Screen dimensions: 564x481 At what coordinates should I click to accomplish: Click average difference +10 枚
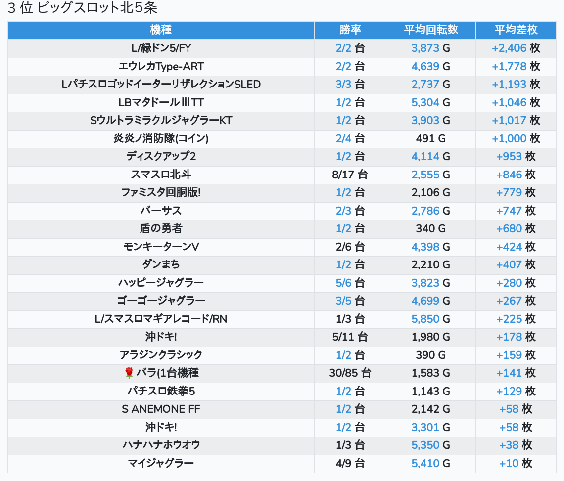pyautogui.click(x=516, y=463)
